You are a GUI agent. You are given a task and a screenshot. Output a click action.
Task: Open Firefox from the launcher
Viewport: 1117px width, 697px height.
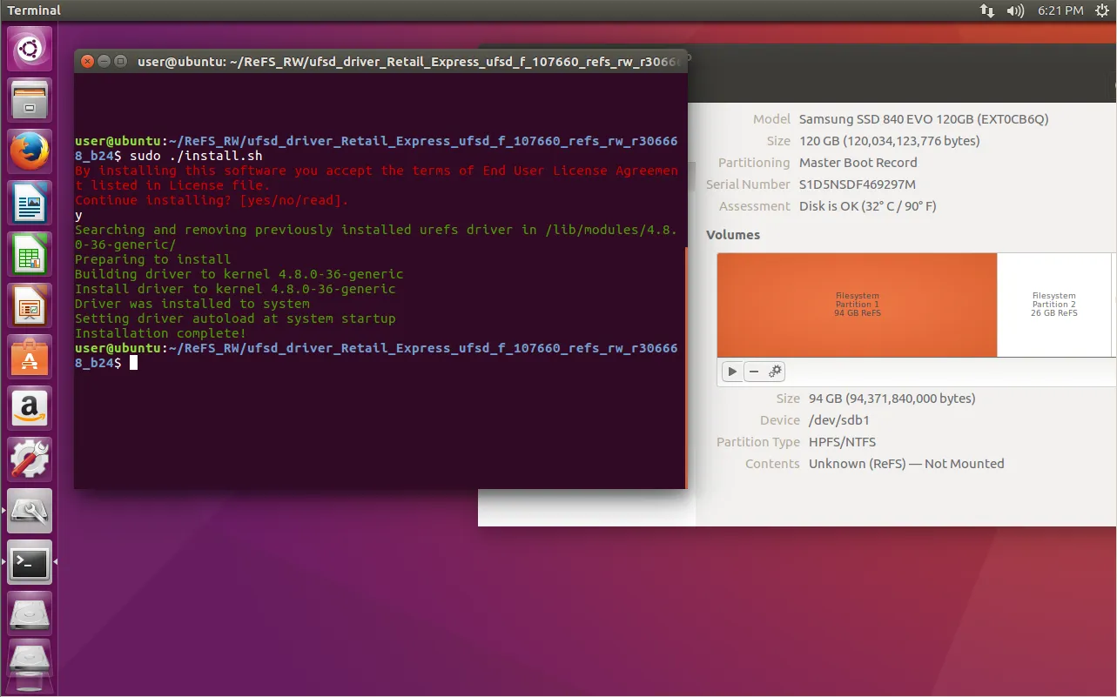click(30, 151)
